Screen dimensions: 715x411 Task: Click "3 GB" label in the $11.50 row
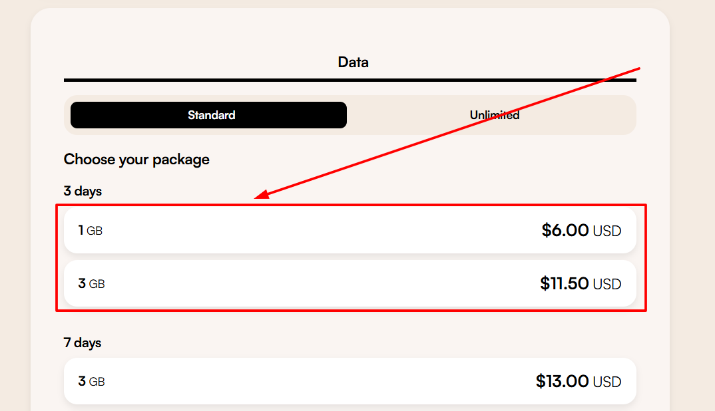92,284
